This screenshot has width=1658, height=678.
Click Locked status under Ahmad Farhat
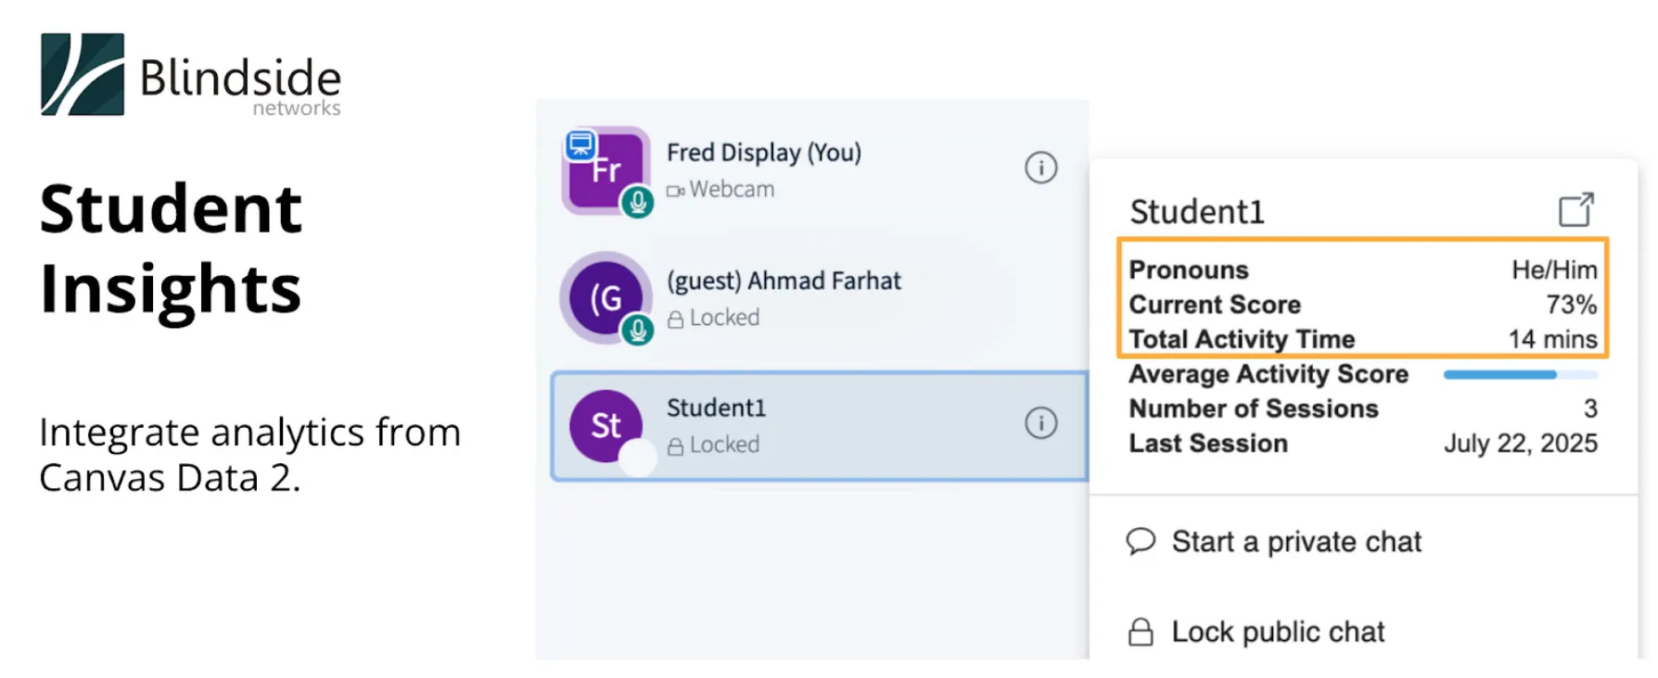tap(724, 318)
